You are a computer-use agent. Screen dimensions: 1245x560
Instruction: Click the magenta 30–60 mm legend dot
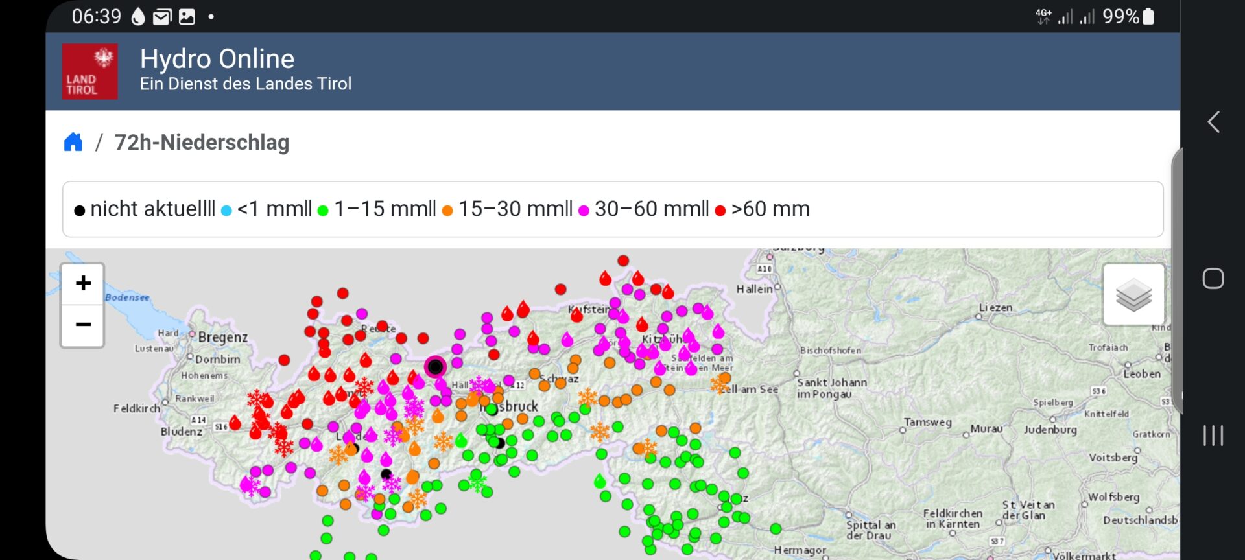coord(584,211)
